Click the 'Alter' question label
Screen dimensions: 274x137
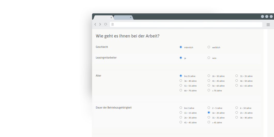[x=98, y=76]
